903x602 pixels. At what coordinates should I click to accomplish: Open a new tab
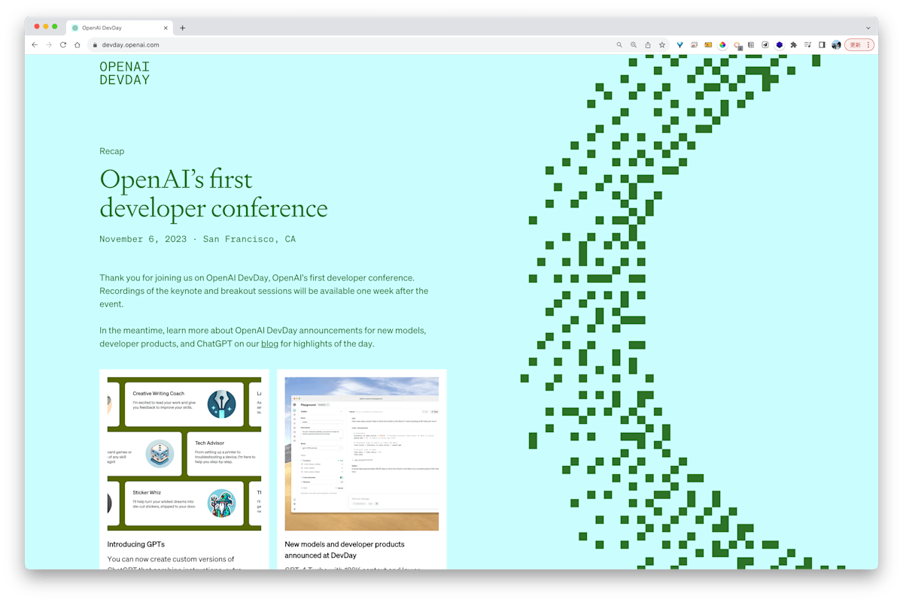coord(182,28)
